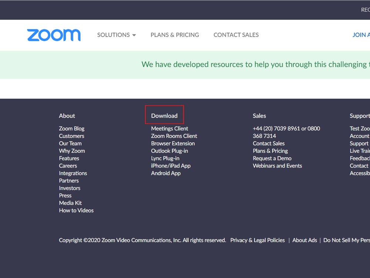Open the Zoom Rooms Client link
Screen dimensions: 370x278
pyautogui.click(x=174, y=136)
